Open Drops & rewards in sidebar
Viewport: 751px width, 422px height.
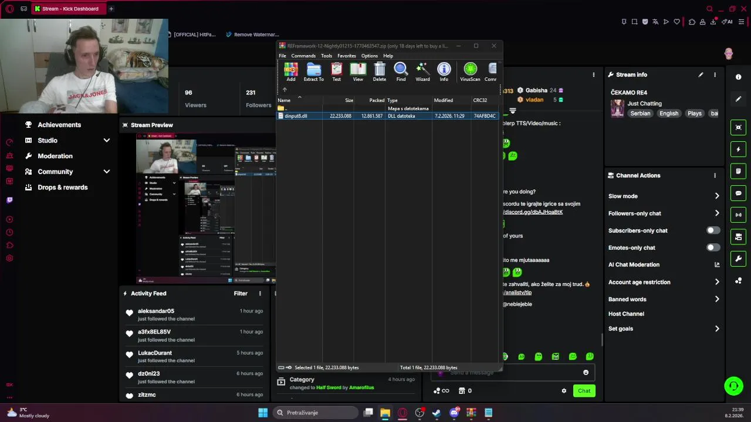(62, 188)
